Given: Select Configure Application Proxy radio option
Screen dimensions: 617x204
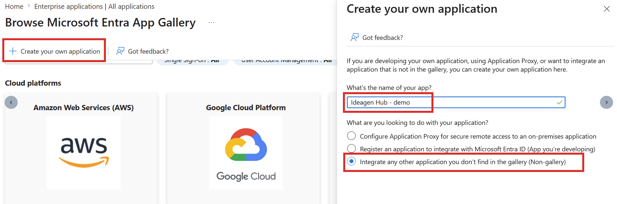Looking at the screenshot, I should tap(351, 136).
